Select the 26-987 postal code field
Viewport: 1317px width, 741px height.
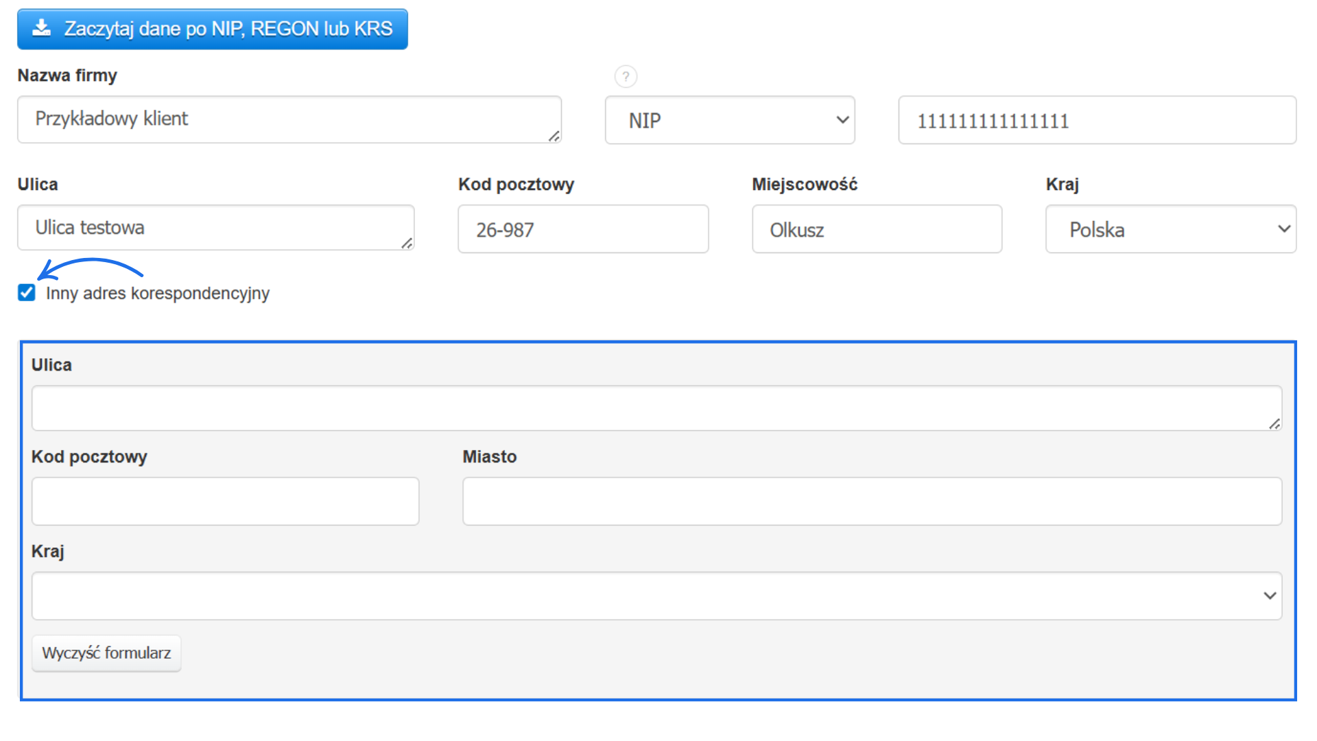(582, 229)
